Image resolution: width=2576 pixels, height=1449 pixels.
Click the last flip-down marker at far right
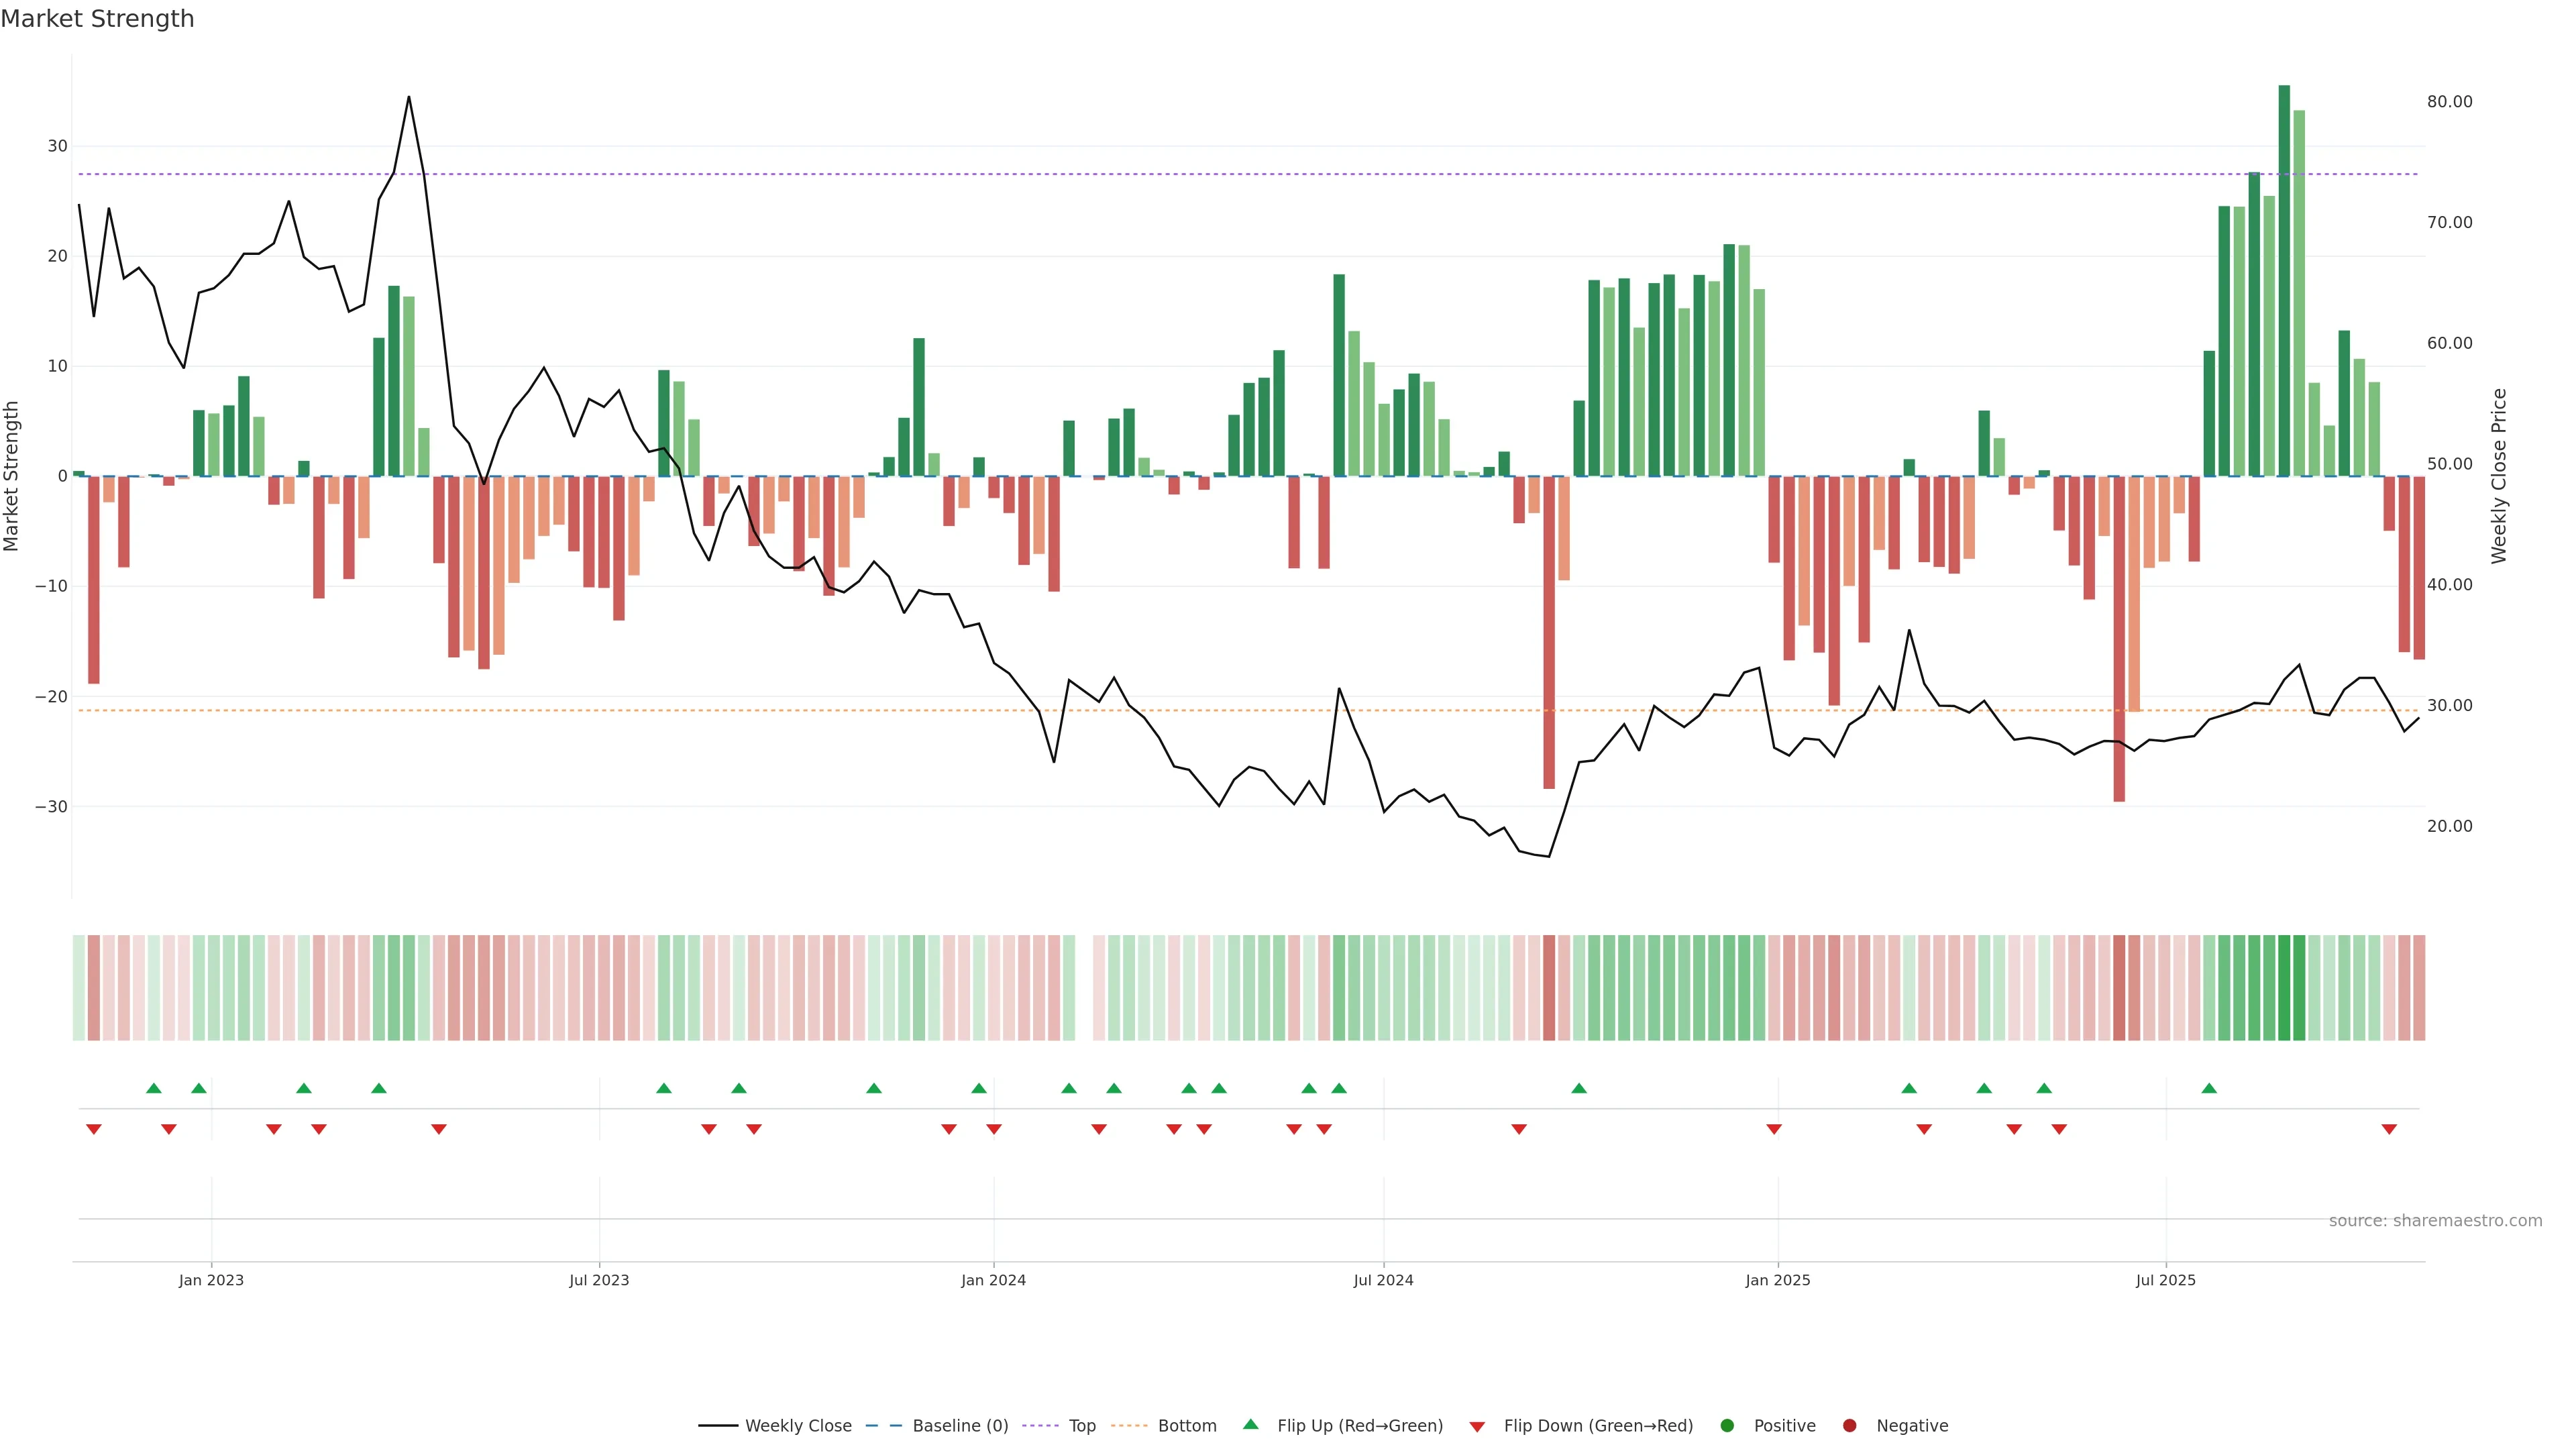tap(2389, 1129)
